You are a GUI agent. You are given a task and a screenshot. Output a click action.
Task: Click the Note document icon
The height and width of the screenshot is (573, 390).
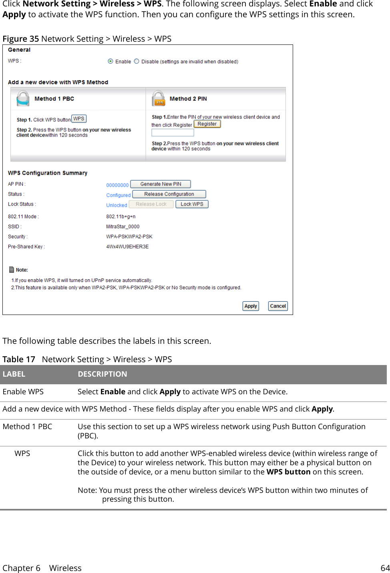pos(11,269)
